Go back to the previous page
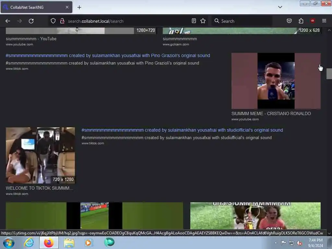 click(8, 21)
